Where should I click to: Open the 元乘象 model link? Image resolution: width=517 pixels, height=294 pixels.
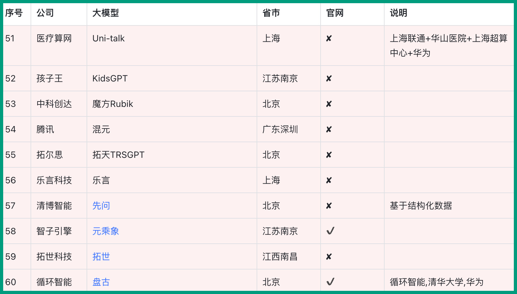coord(105,231)
